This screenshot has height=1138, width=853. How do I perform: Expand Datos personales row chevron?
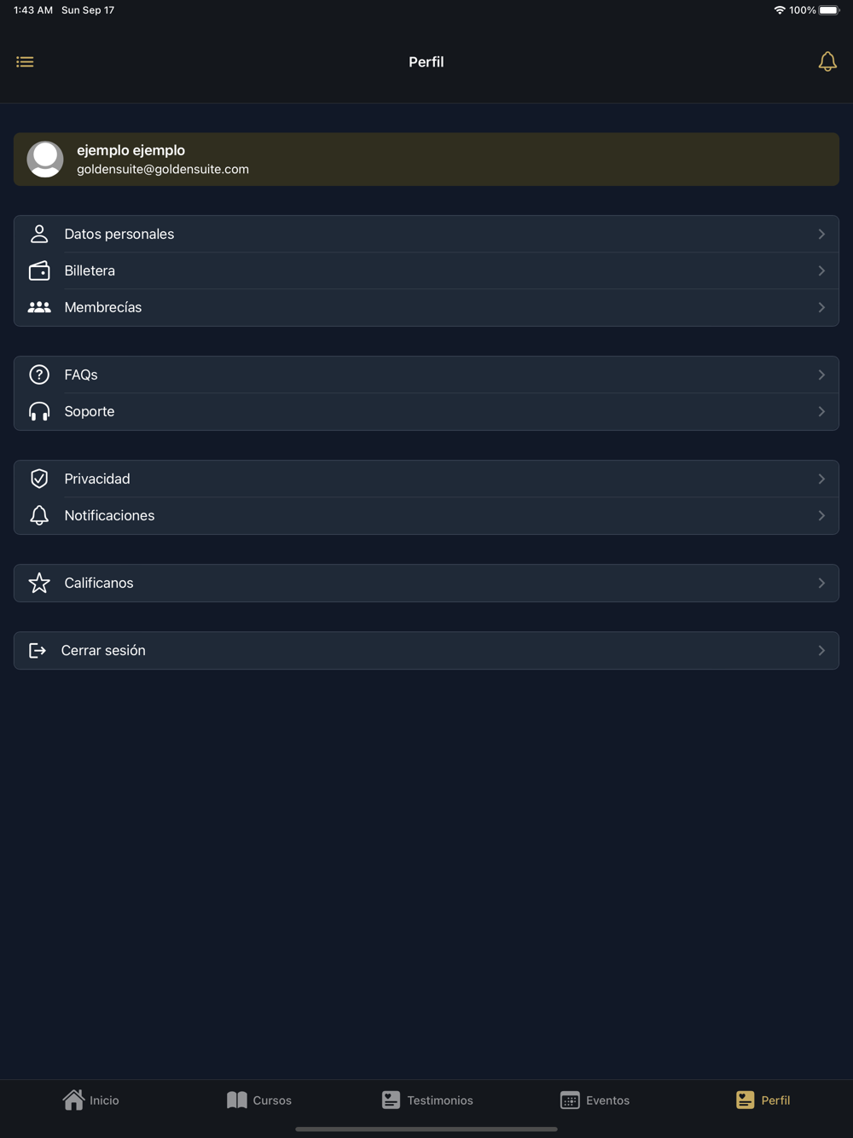coord(821,234)
